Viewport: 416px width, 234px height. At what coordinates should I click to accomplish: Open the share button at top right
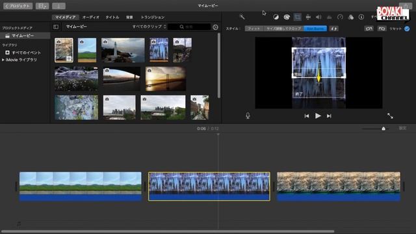point(406,6)
